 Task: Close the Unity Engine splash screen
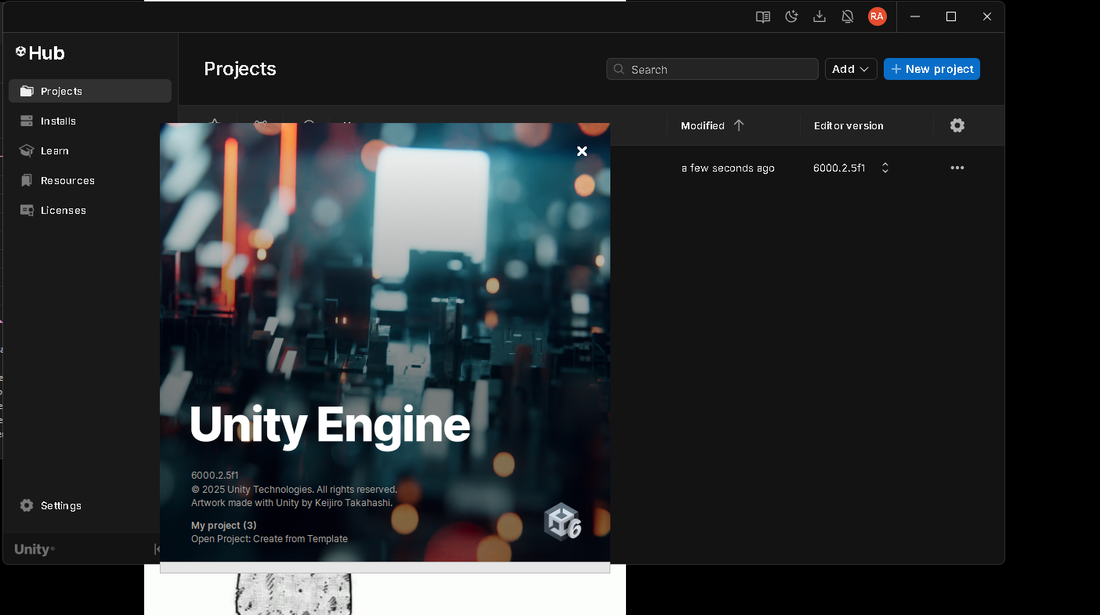(x=582, y=151)
